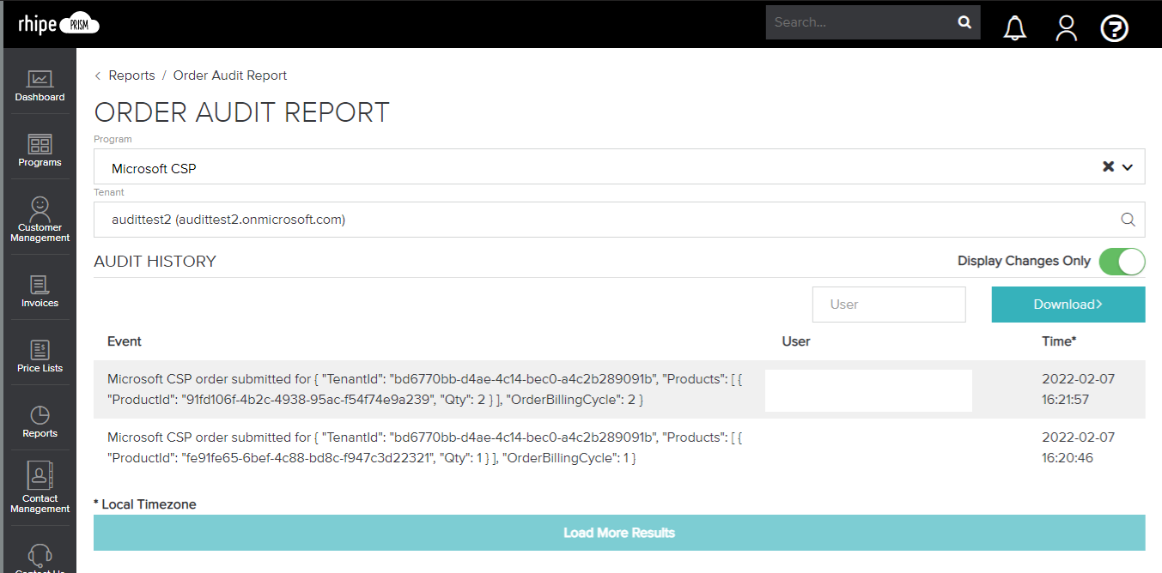Open Customer Management in the sidebar
The width and height of the screenshot is (1162, 573).
pos(40,216)
